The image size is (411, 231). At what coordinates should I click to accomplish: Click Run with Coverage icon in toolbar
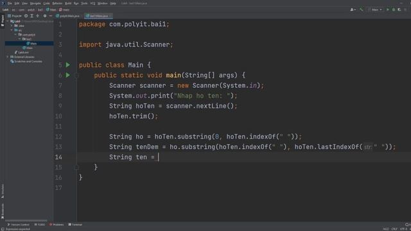coord(399,10)
